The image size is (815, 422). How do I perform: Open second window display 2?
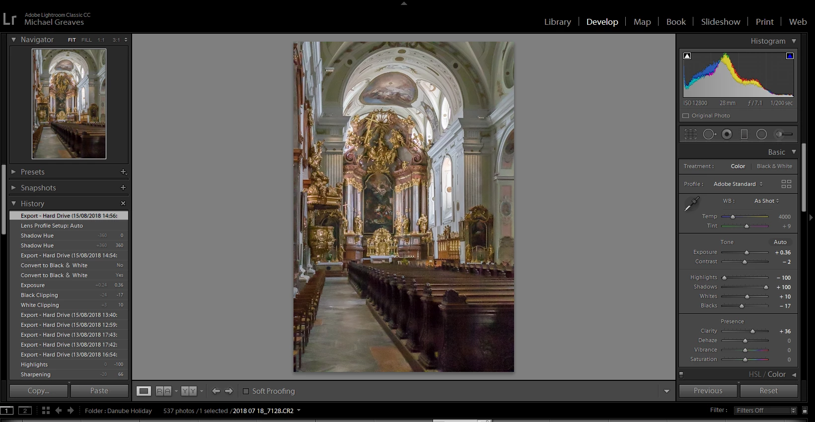tap(25, 410)
